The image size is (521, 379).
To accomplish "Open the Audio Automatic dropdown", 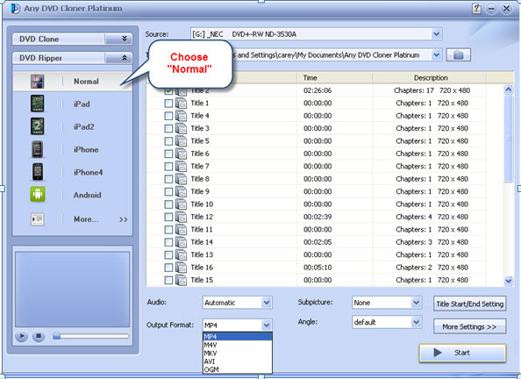I will 267,303.
